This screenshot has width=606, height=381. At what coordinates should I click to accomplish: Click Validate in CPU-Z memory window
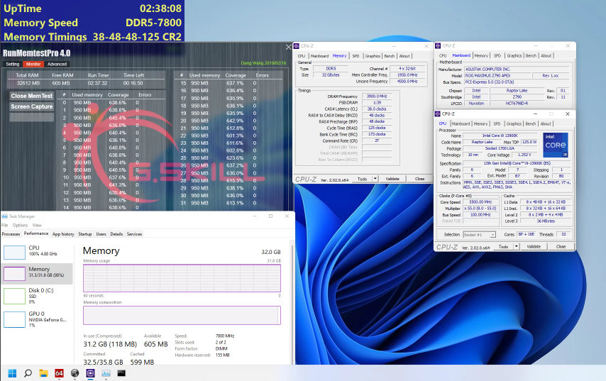coord(392,179)
